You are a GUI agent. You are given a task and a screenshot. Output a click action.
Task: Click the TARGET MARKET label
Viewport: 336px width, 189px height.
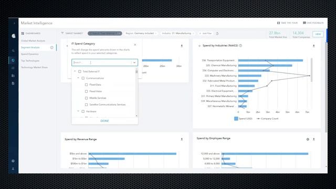(74, 33)
